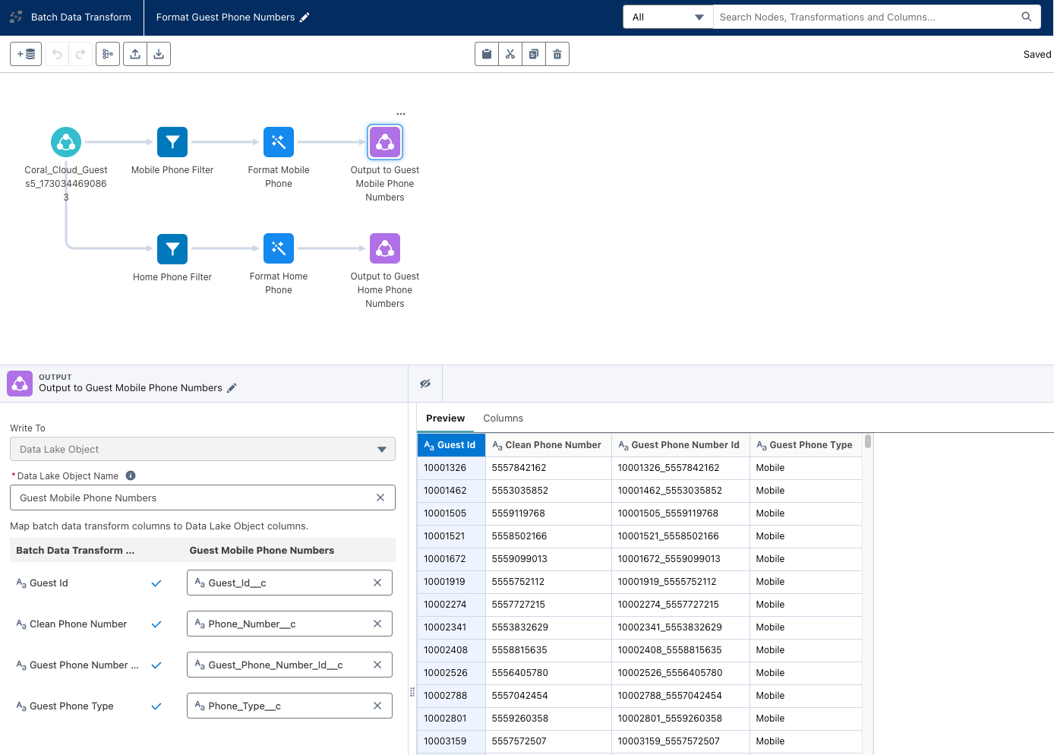Toggle the Guest Id mapping checkmark
Screen dimensions: 1054x755
[156, 583]
